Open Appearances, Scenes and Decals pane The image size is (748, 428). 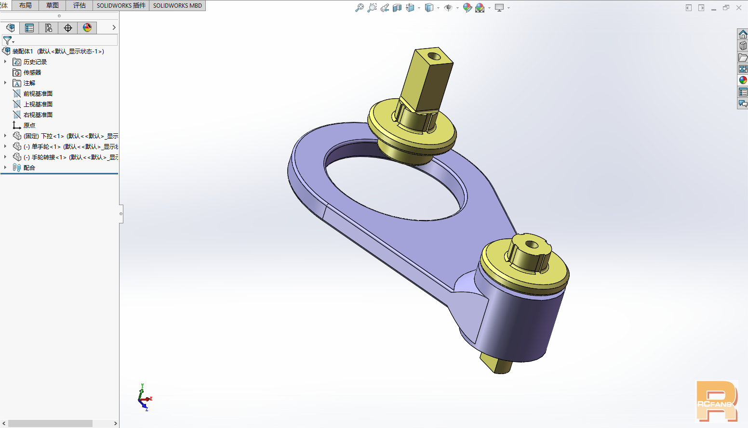tap(743, 80)
